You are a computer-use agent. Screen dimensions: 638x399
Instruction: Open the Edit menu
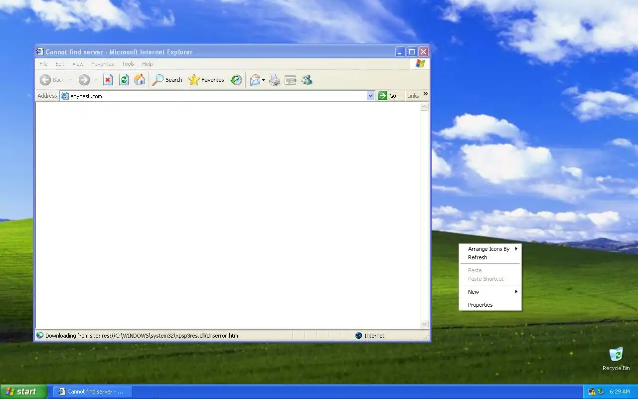(60, 64)
